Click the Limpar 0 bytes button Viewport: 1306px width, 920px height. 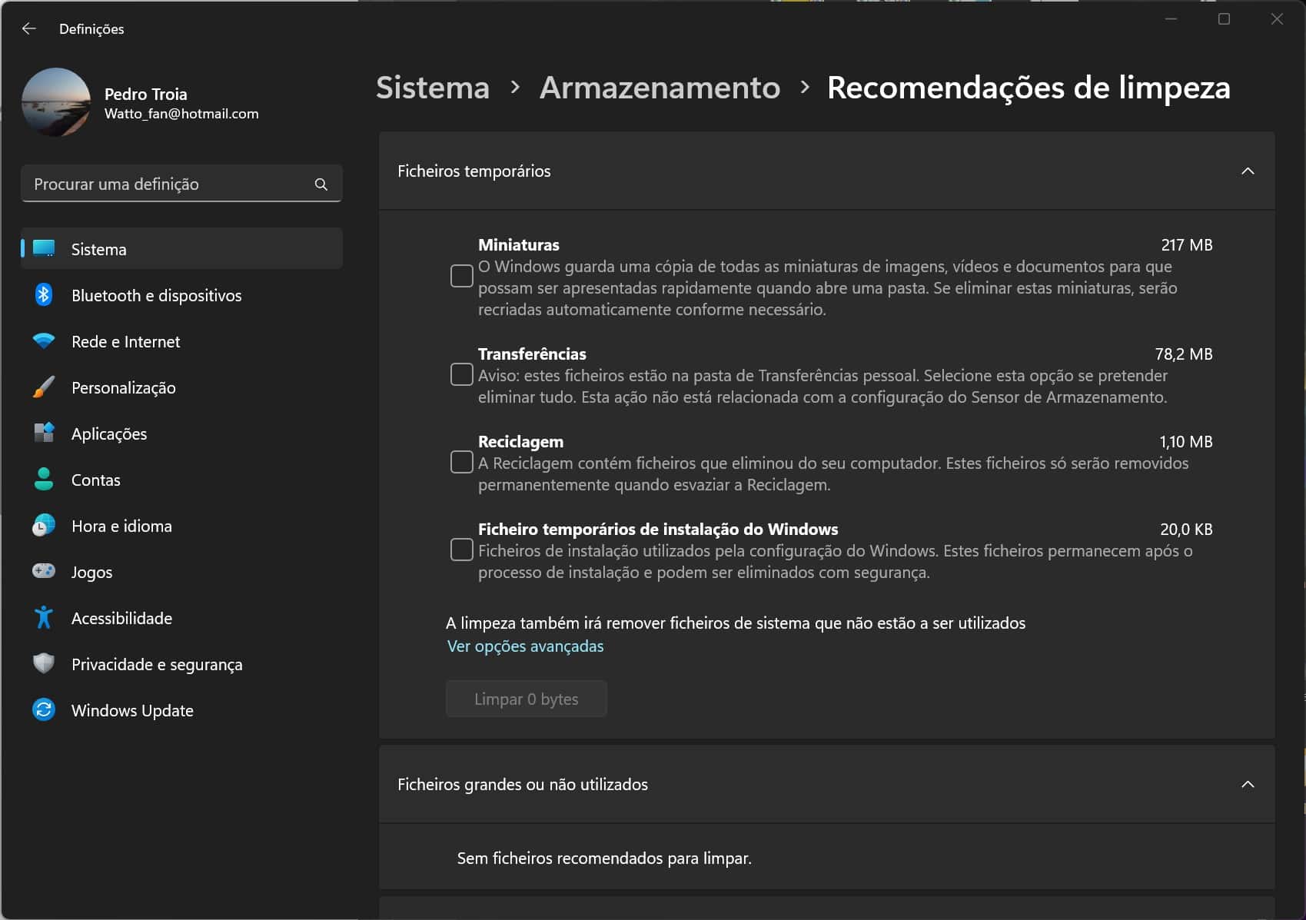point(526,699)
